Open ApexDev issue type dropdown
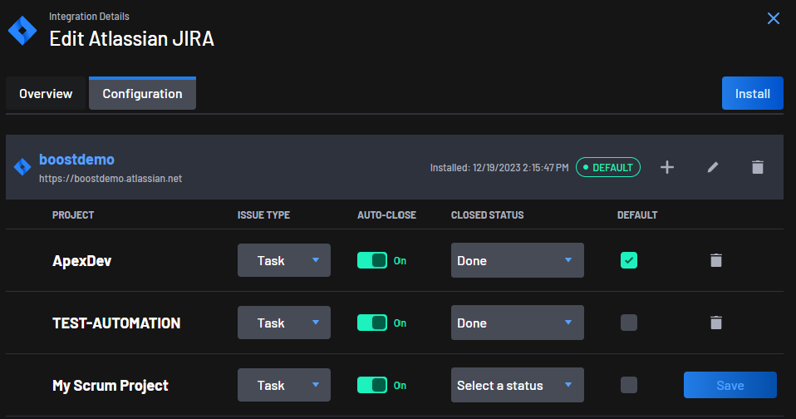The image size is (796, 419). pos(284,260)
